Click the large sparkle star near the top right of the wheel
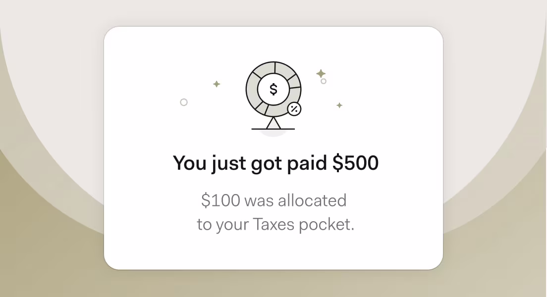Image resolution: width=547 pixels, height=297 pixels. click(x=321, y=74)
